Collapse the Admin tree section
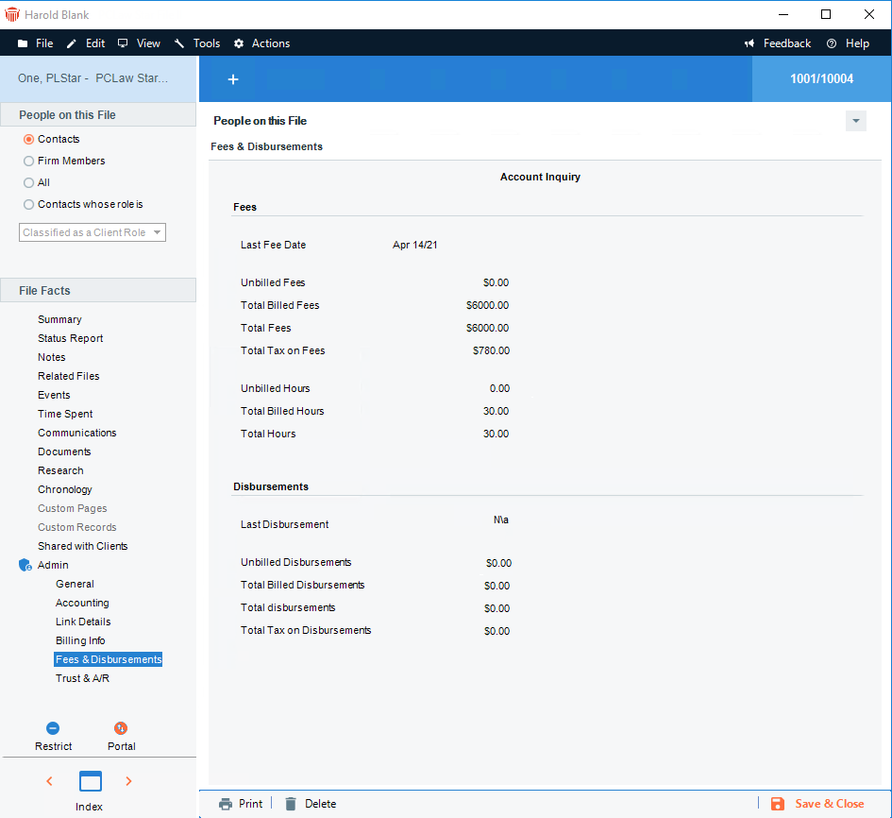The image size is (892, 818). click(25, 565)
